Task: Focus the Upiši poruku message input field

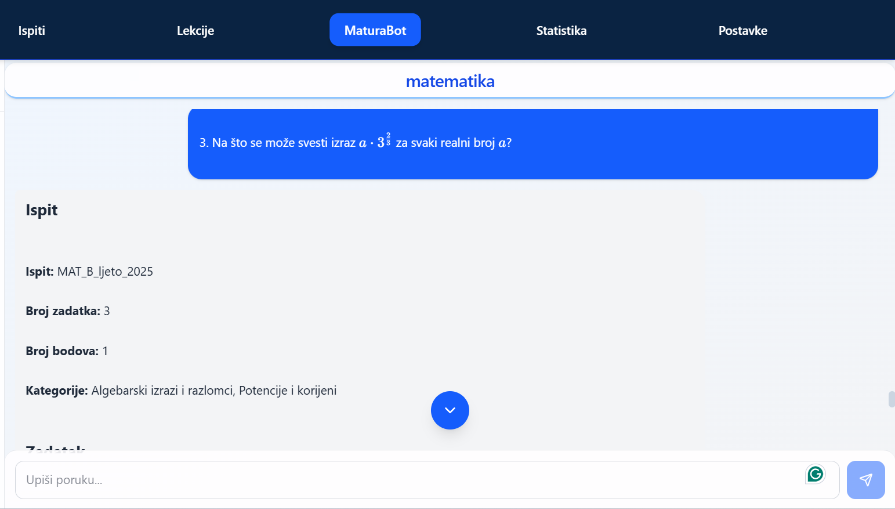Action: [x=406, y=480]
